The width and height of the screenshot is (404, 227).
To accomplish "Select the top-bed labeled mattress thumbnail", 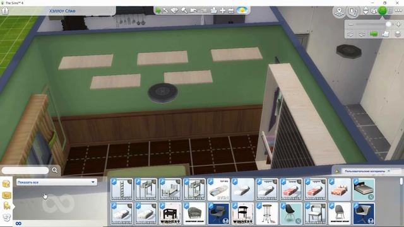I will pos(218,189).
